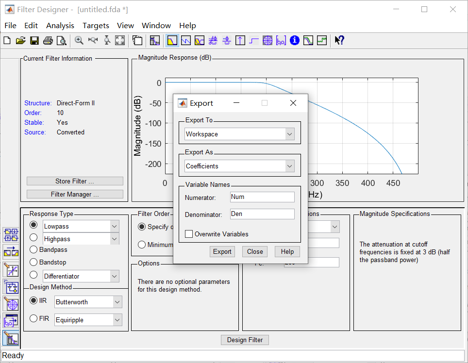Open the Edit menu
468x363 pixels.
[x=31, y=26]
